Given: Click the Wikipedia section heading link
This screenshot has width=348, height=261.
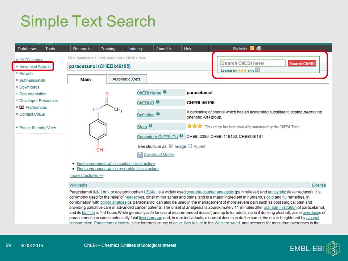Looking at the screenshot, I should point(78,185).
